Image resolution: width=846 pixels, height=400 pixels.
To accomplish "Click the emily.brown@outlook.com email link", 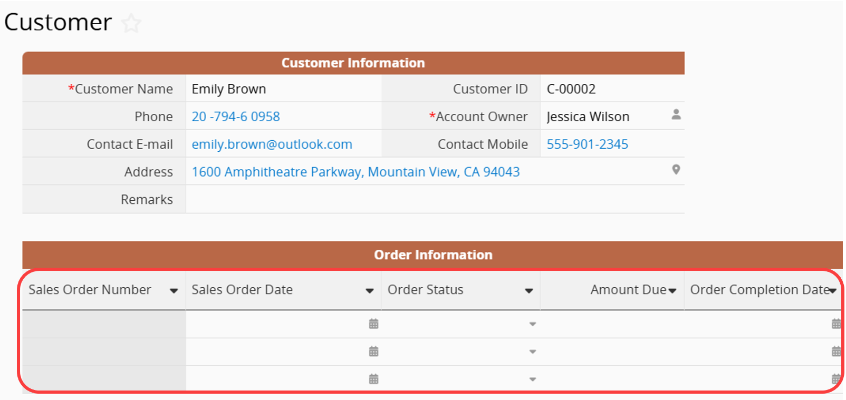I will coord(272,144).
